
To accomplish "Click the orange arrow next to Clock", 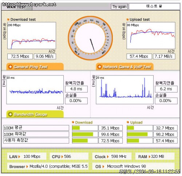I will pos(108,157).
